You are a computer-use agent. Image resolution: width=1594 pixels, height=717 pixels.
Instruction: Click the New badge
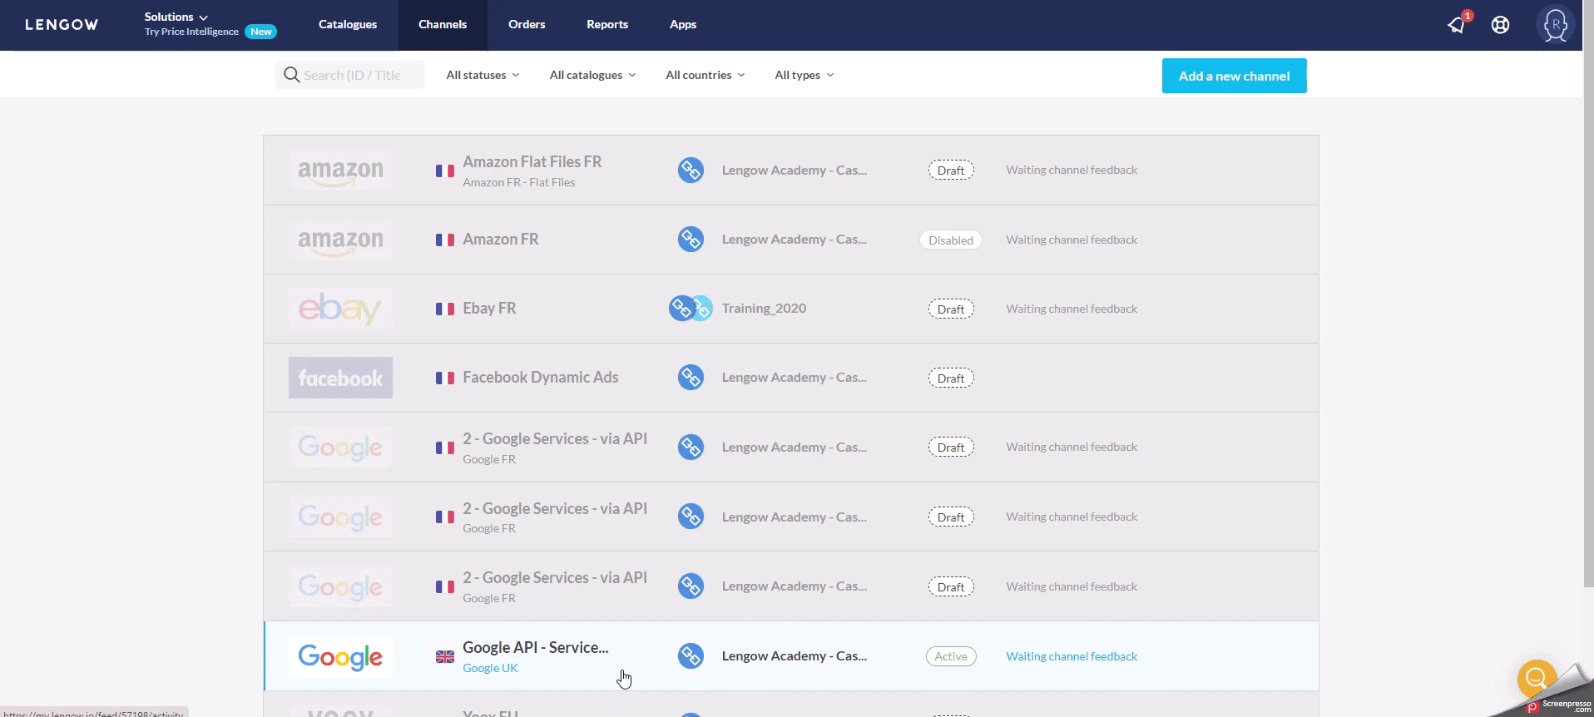pos(261,32)
